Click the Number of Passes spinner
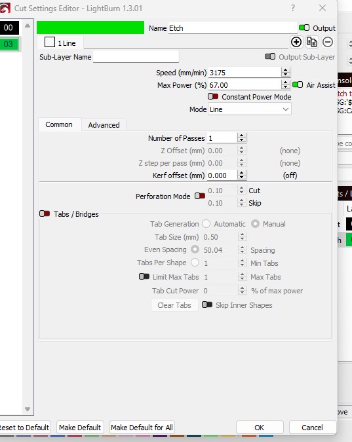This screenshot has height=442, width=352. click(241, 138)
